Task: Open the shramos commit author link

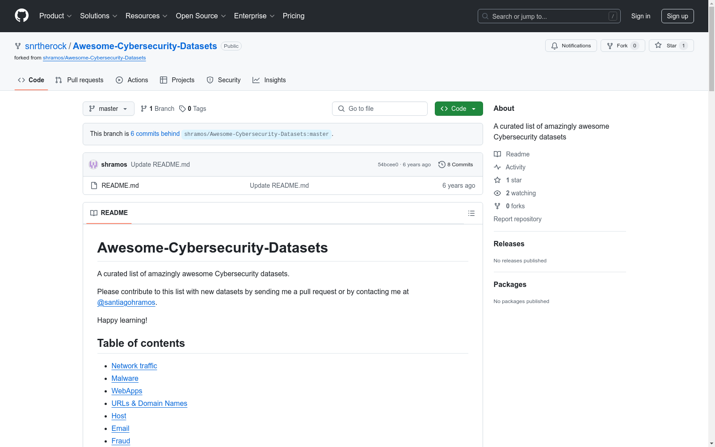Action: [x=114, y=164]
